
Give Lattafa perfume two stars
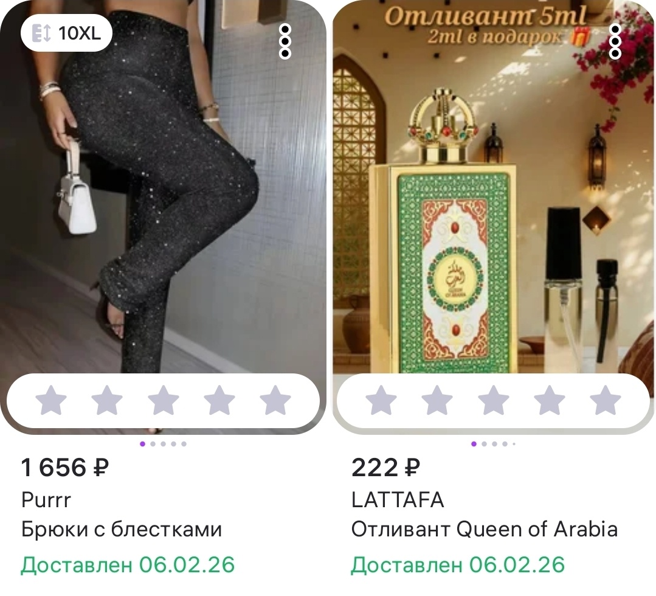437,400
